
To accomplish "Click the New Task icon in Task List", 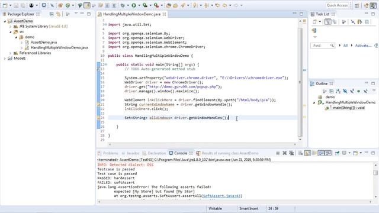I will 314,22.
